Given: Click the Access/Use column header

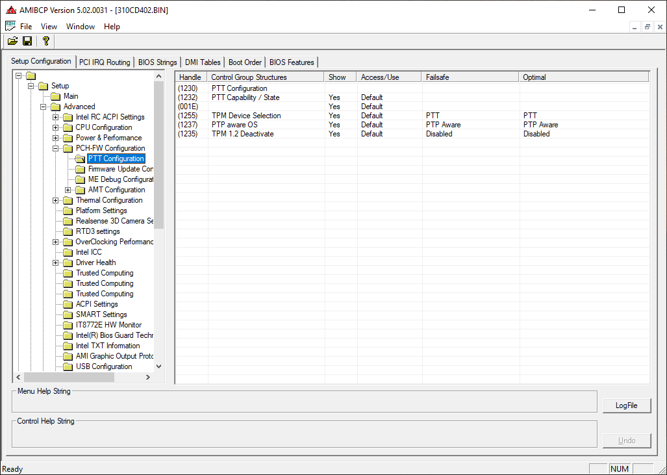Looking at the screenshot, I should point(389,77).
